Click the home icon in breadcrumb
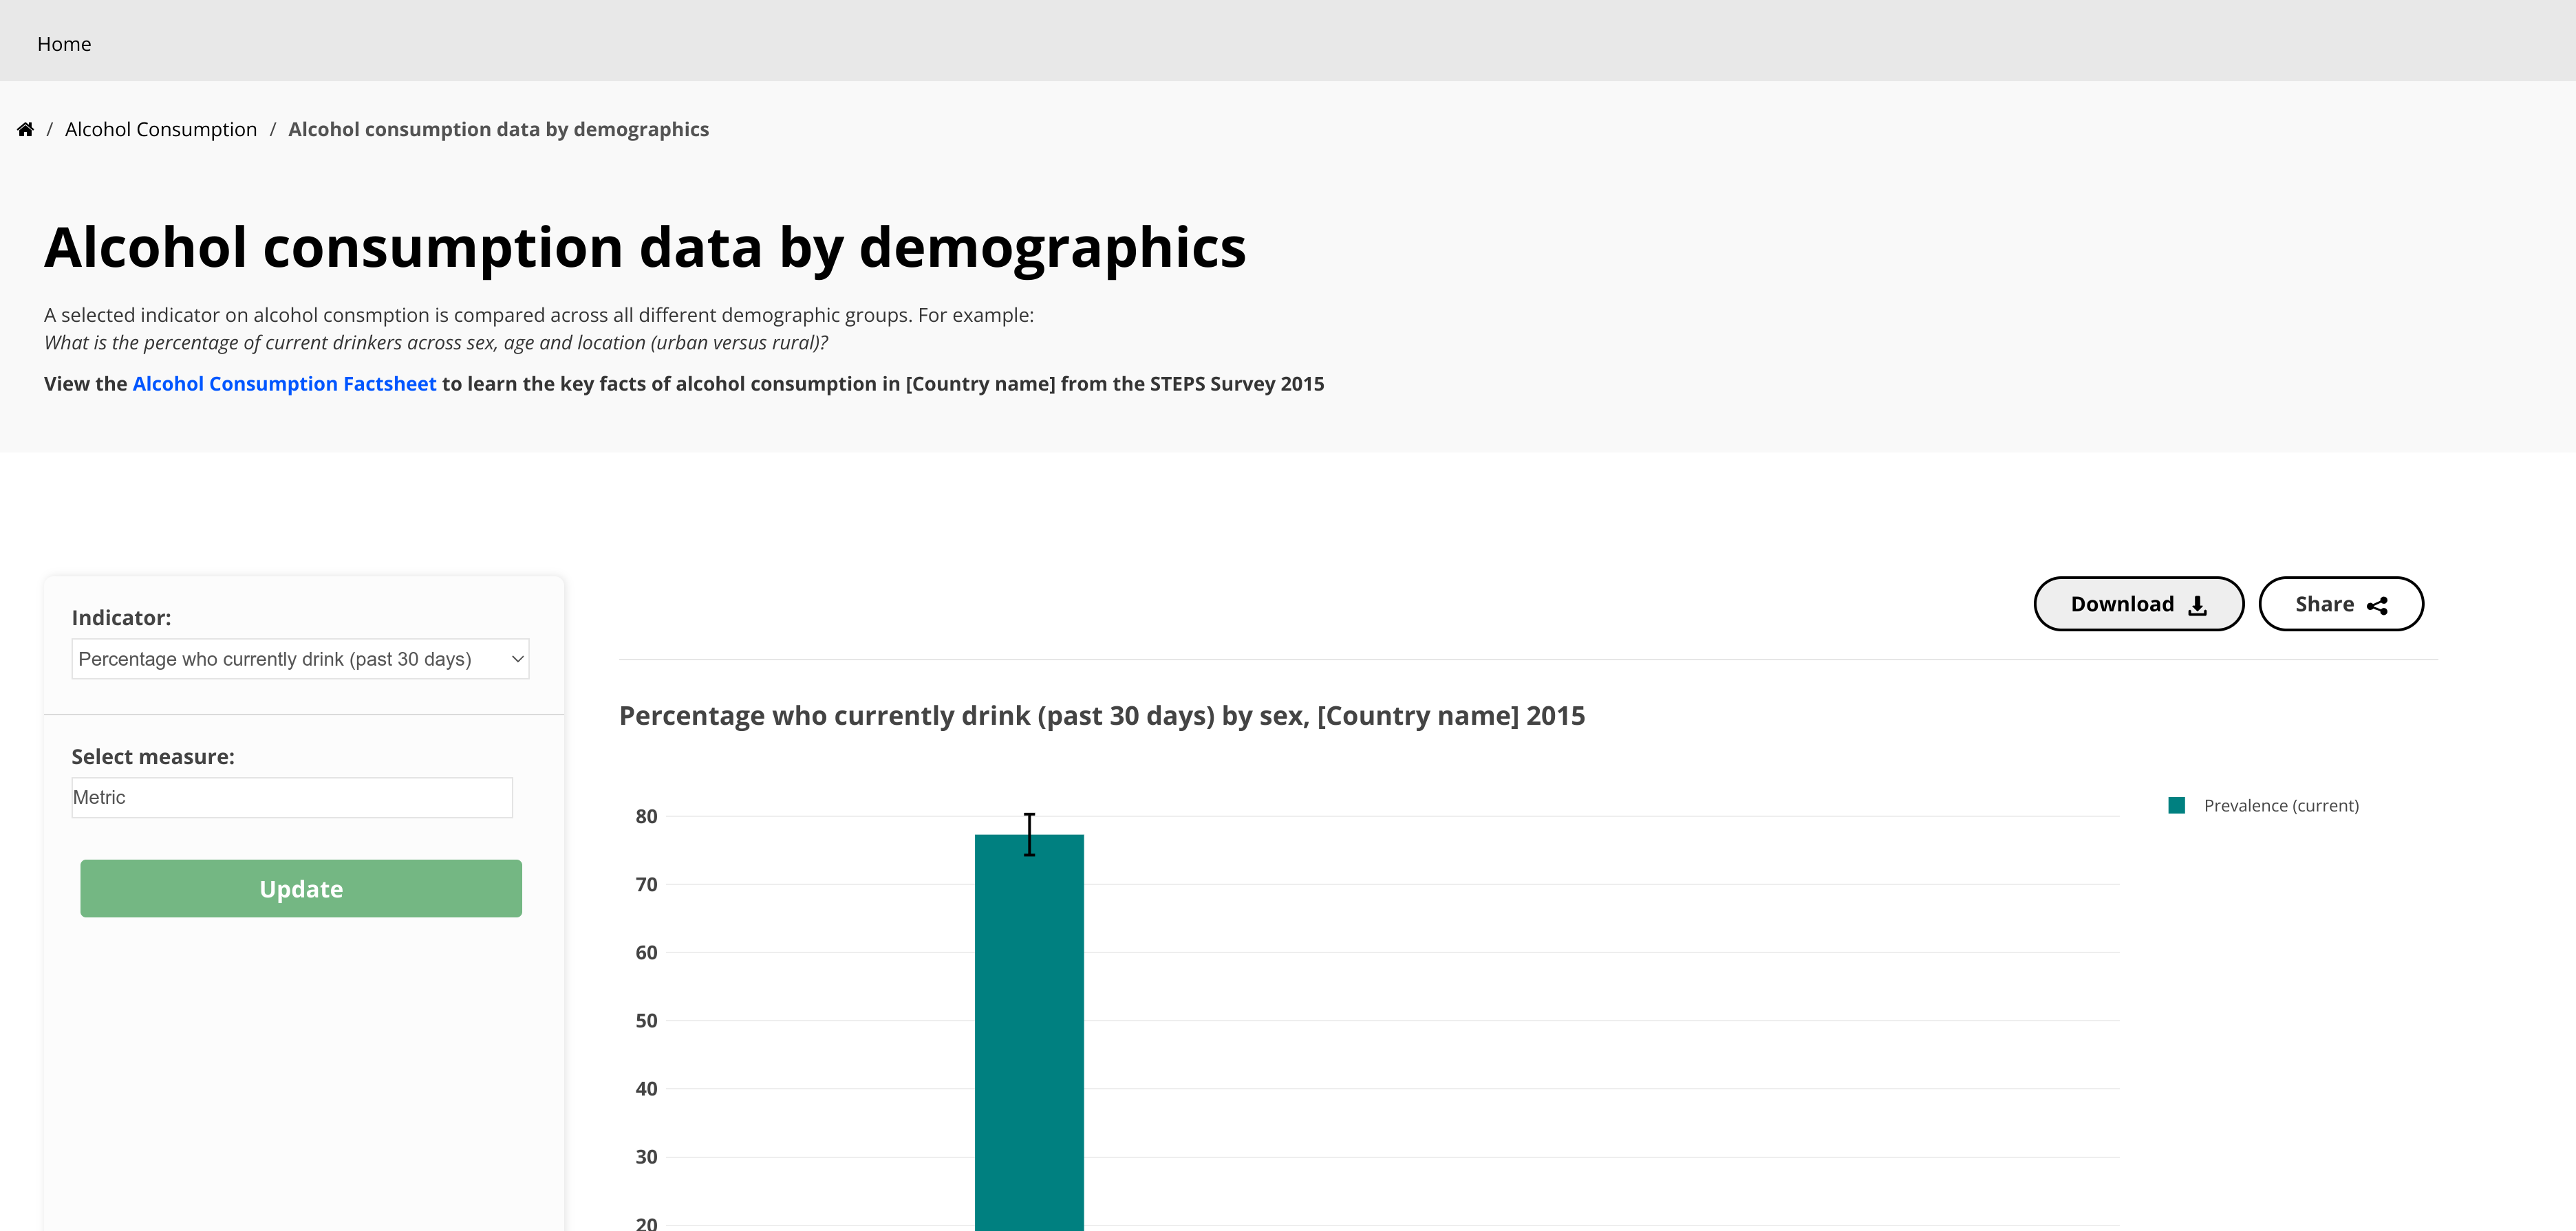The image size is (2576, 1231). [26, 130]
